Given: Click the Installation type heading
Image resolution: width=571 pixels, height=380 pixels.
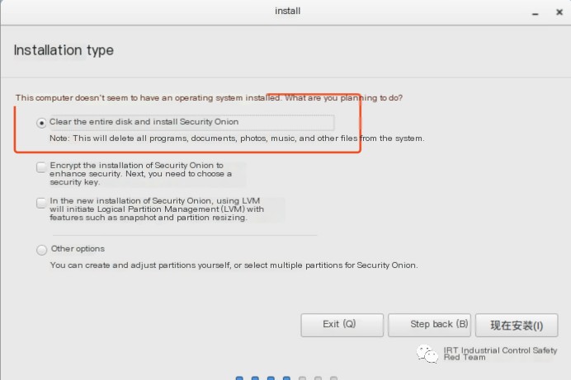Looking at the screenshot, I should (64, 50).
